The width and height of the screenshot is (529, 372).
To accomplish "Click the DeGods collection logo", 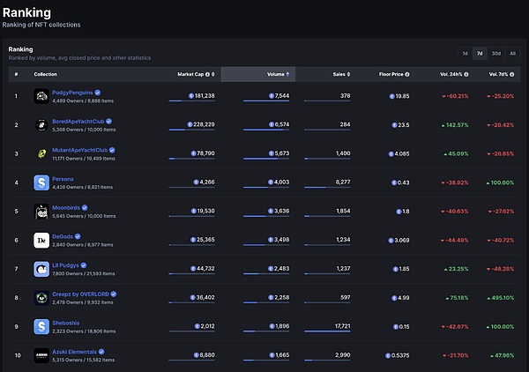I will (x=41, y=240).
